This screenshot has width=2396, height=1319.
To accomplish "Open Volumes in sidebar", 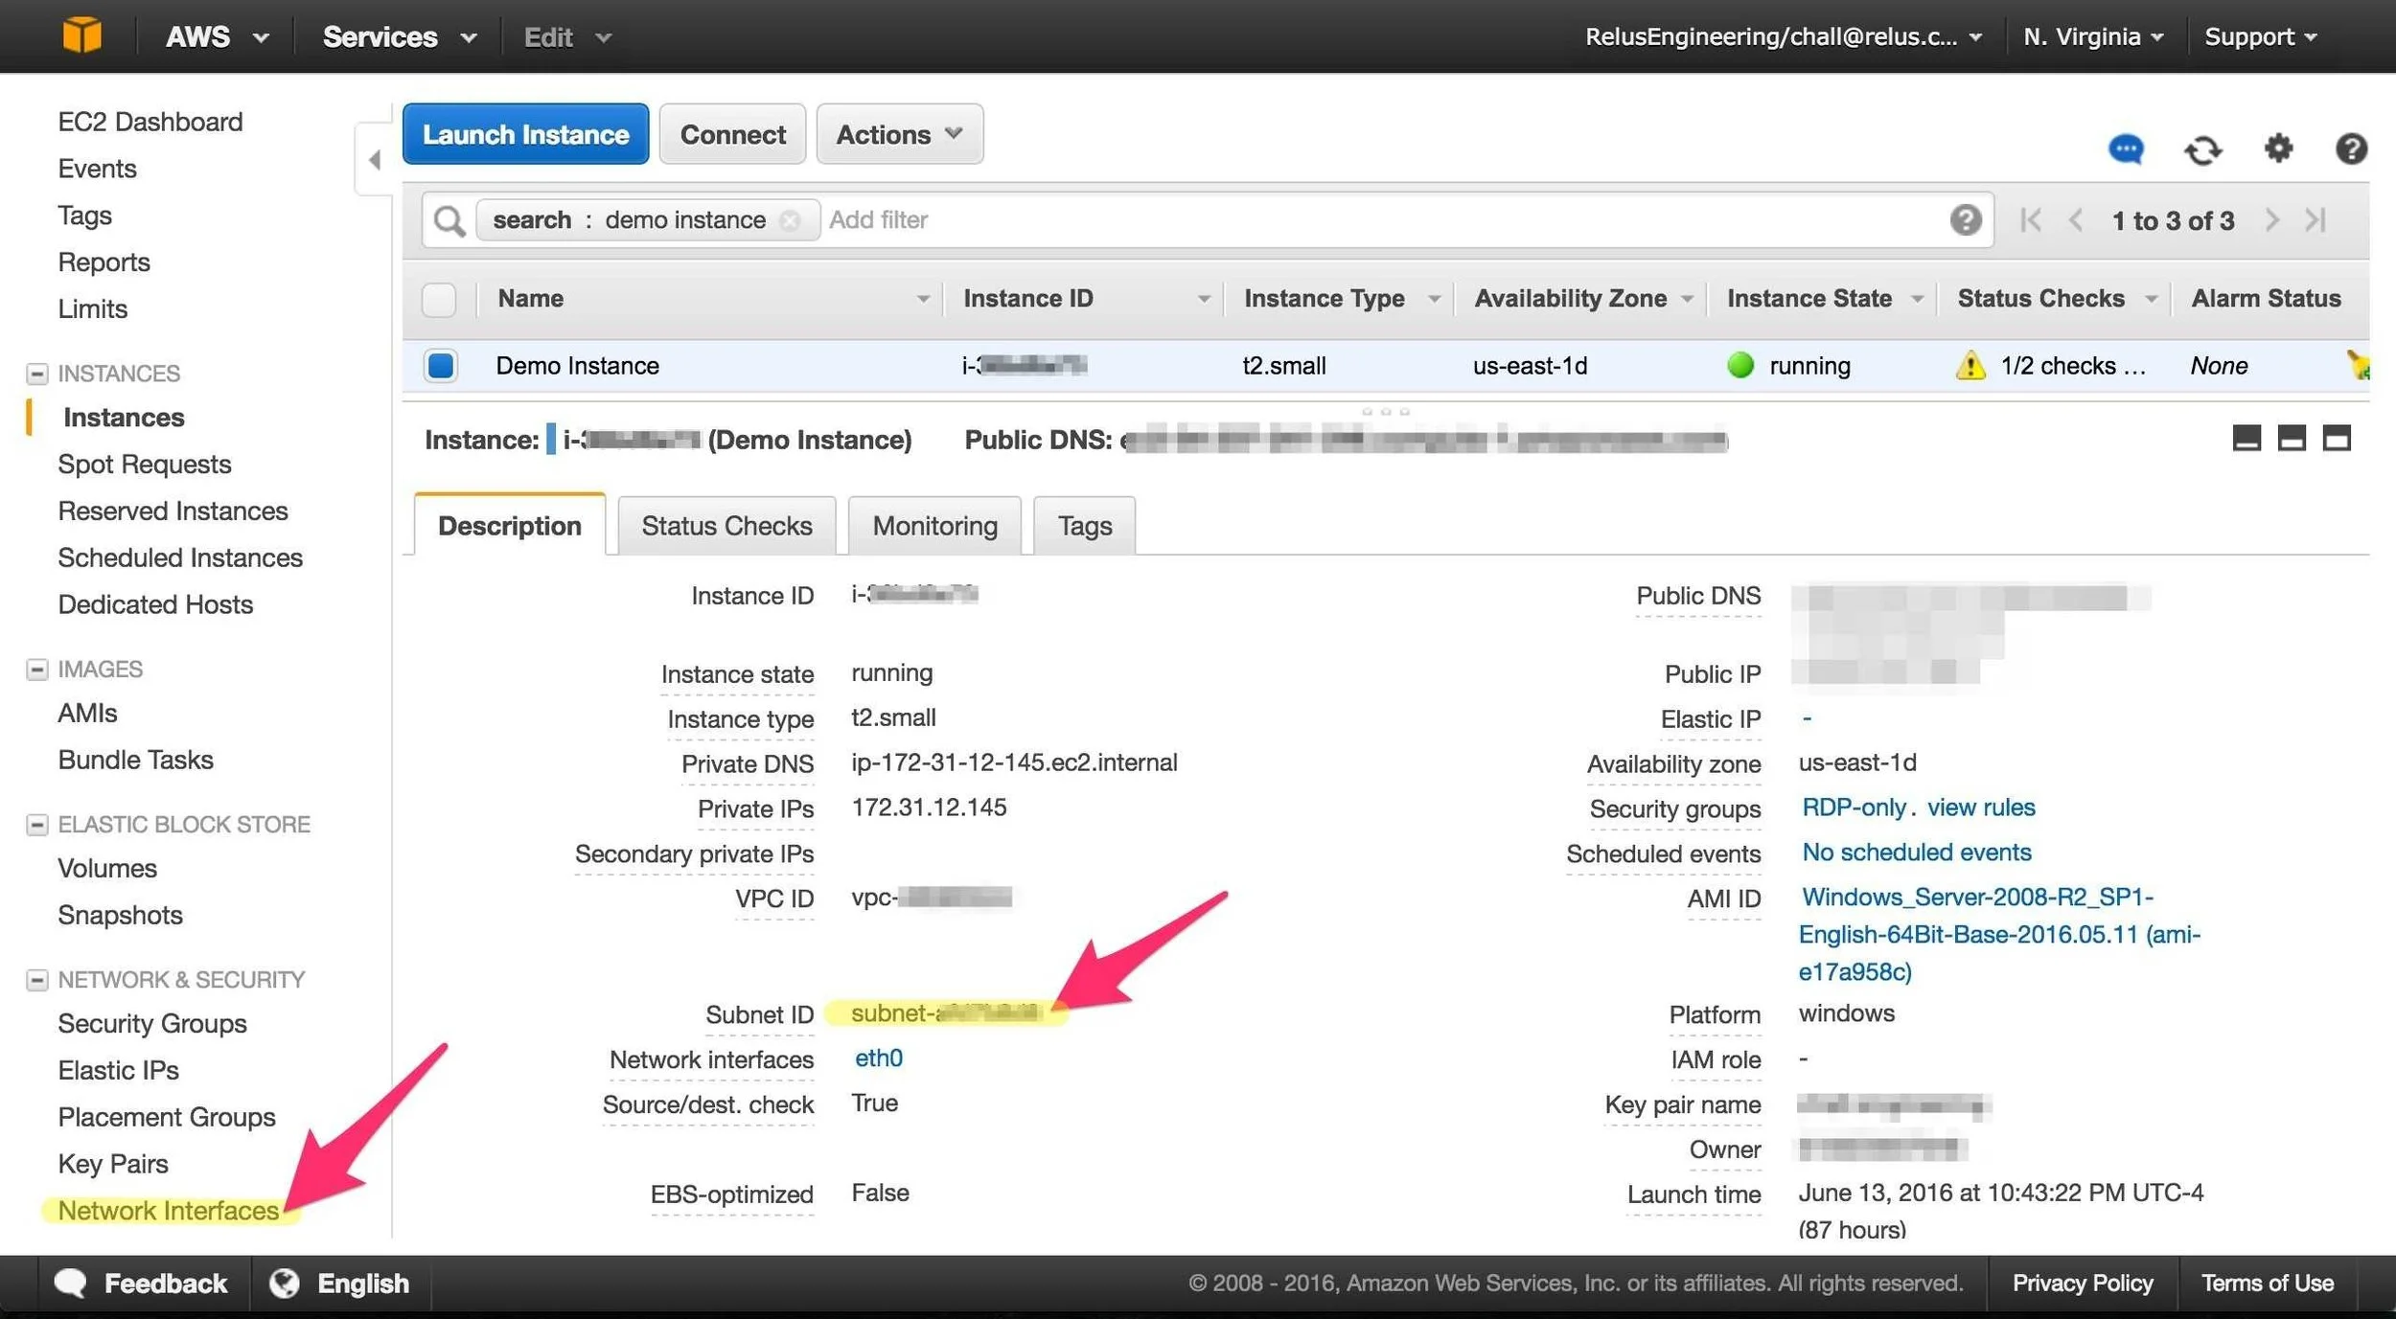I will 107,868.
